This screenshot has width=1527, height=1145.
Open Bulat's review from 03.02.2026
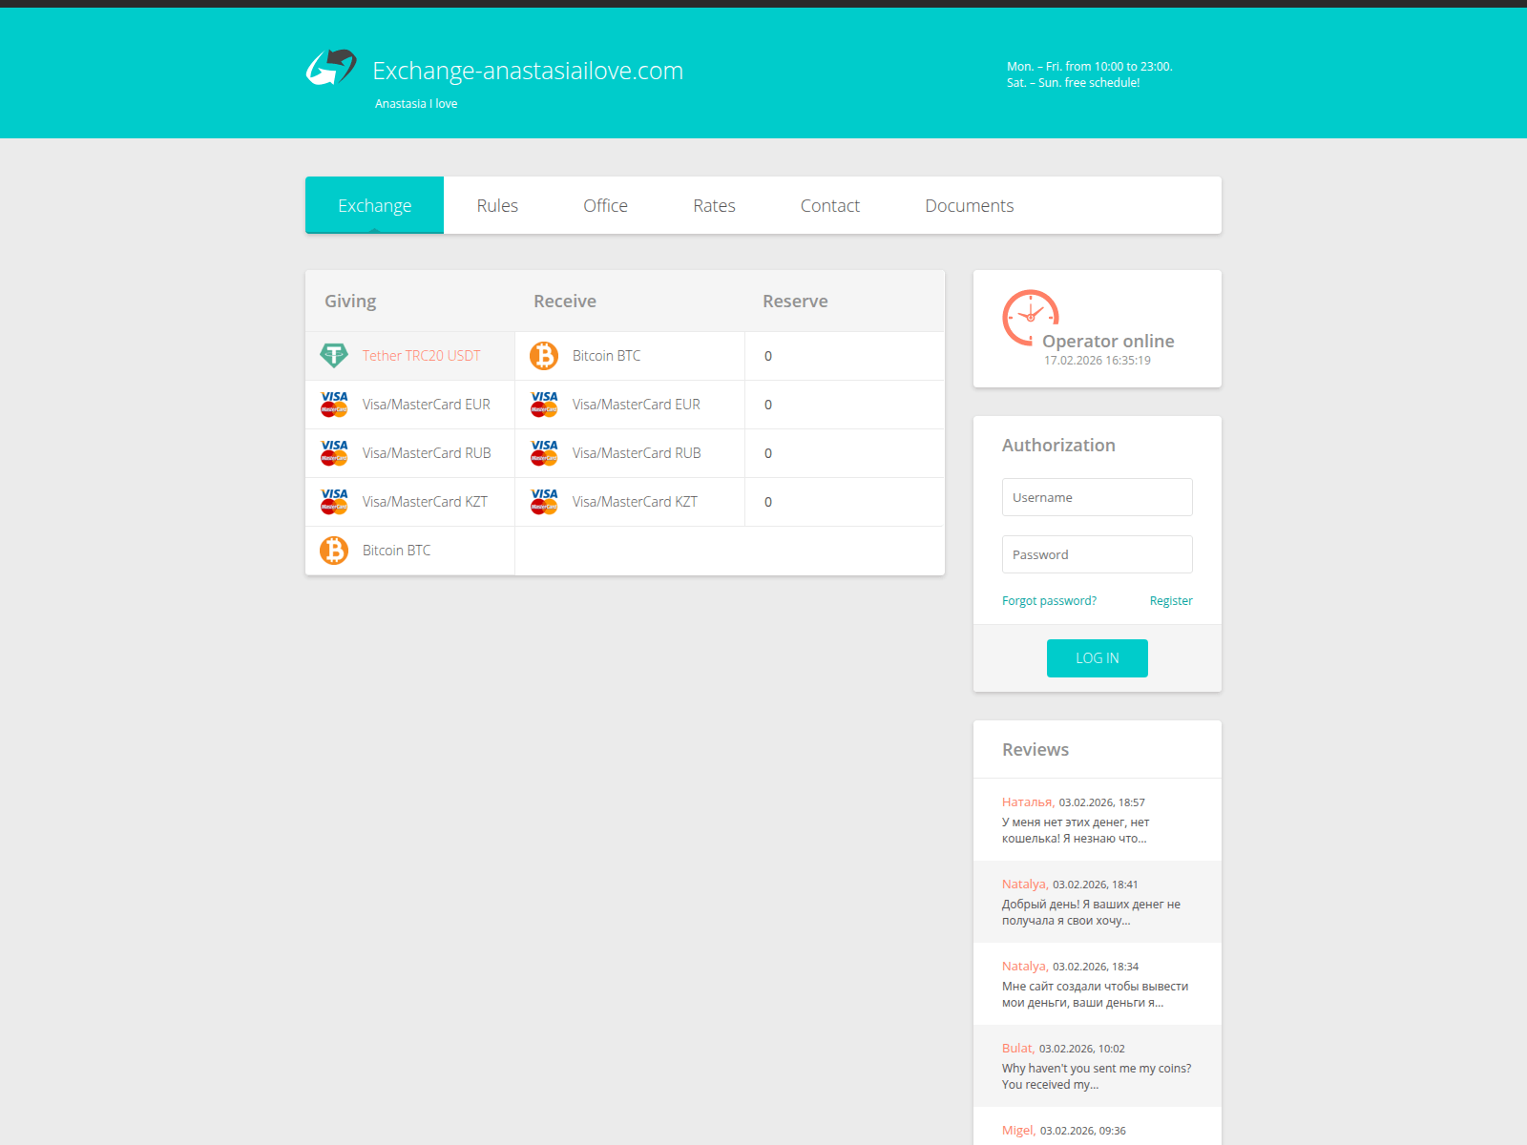click(x=1096, y=1066)
